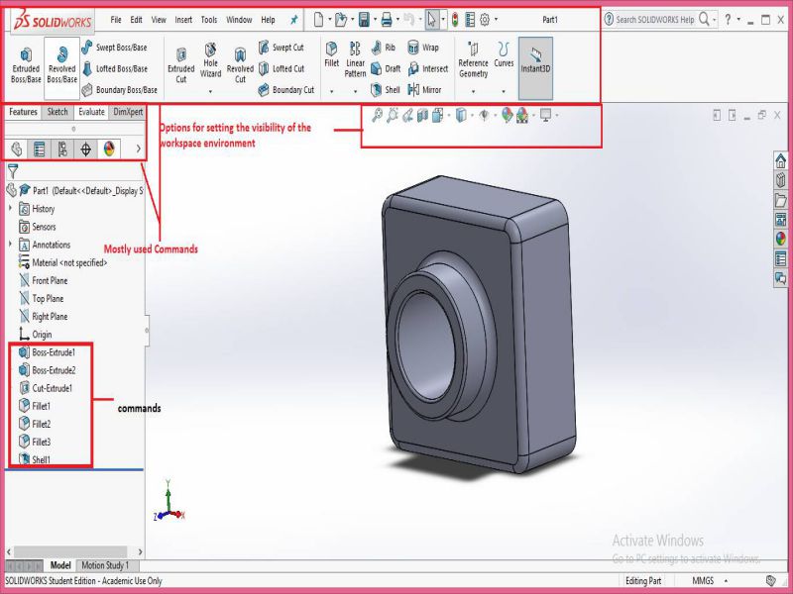
Task: Click the feature tree horizontal scrollbar
Action: point(70,551)
